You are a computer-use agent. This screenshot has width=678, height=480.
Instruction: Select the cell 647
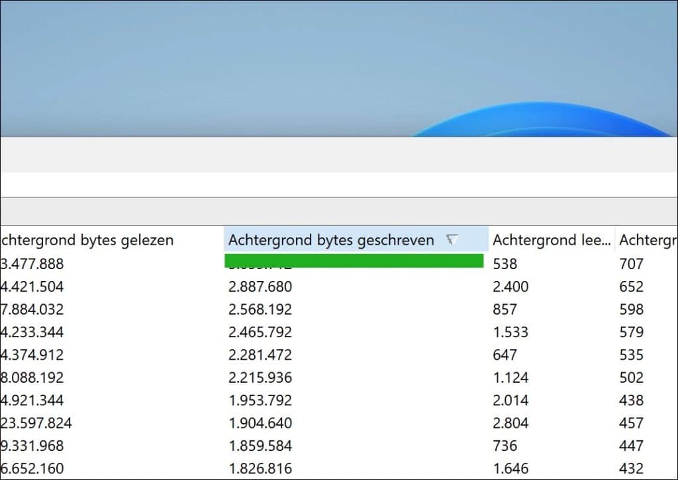coord(505,355)
